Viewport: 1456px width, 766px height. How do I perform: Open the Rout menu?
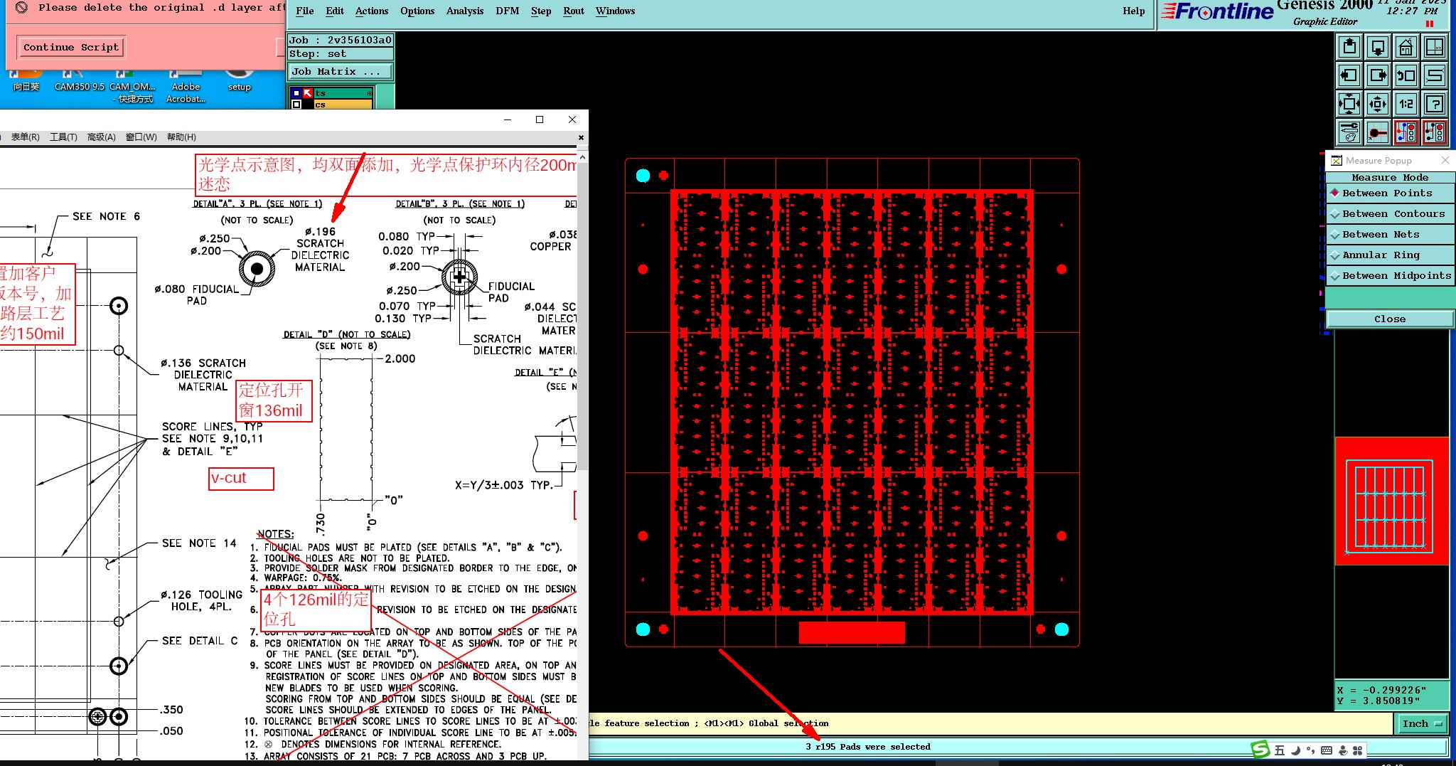pos(574,11)
